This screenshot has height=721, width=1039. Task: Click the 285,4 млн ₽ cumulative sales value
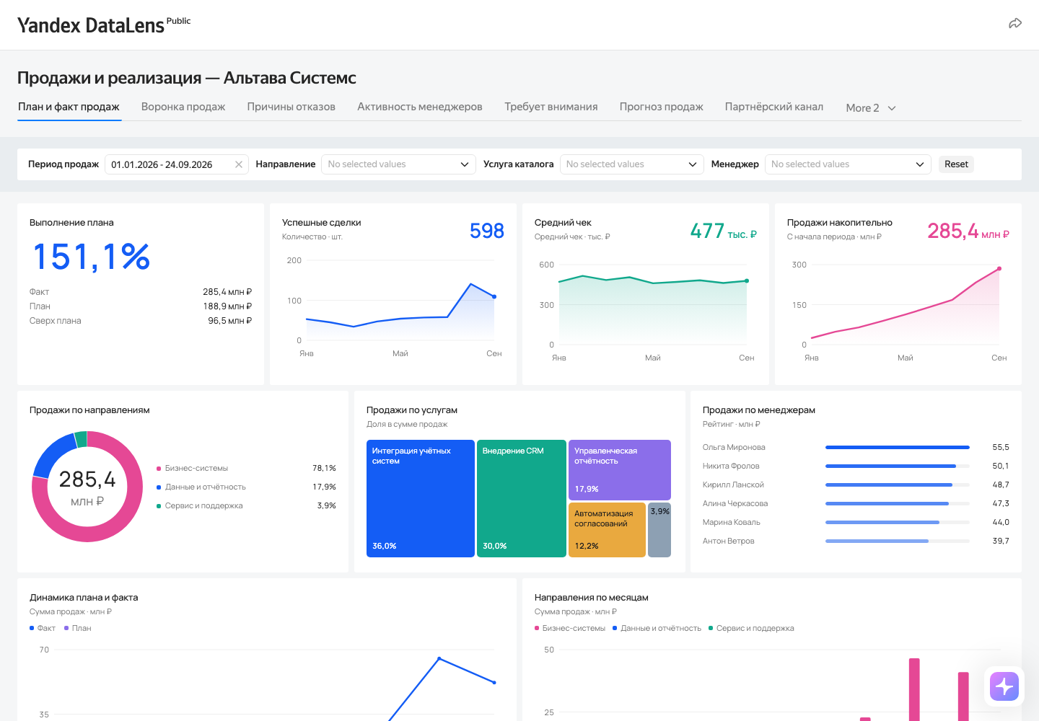(x=968, y=231)
